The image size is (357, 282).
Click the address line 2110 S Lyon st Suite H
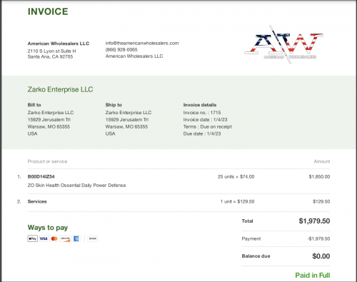(x=51, y=51)
